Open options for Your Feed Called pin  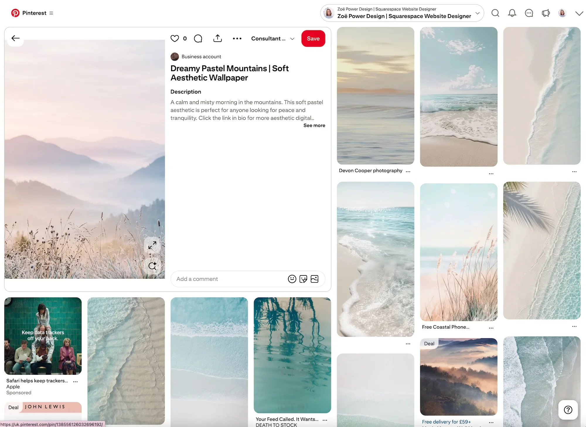[325, 420]
